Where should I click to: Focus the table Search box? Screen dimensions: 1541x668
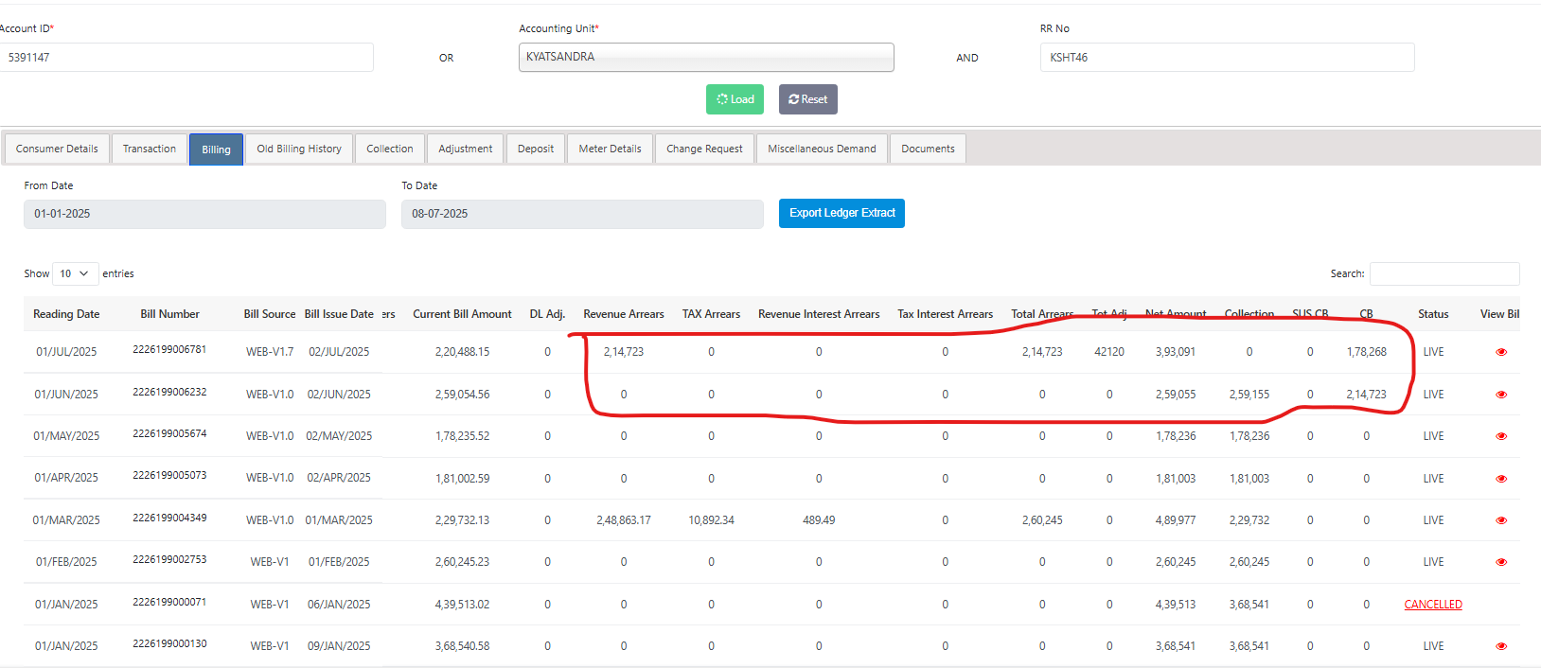[x=1444, y=273]
